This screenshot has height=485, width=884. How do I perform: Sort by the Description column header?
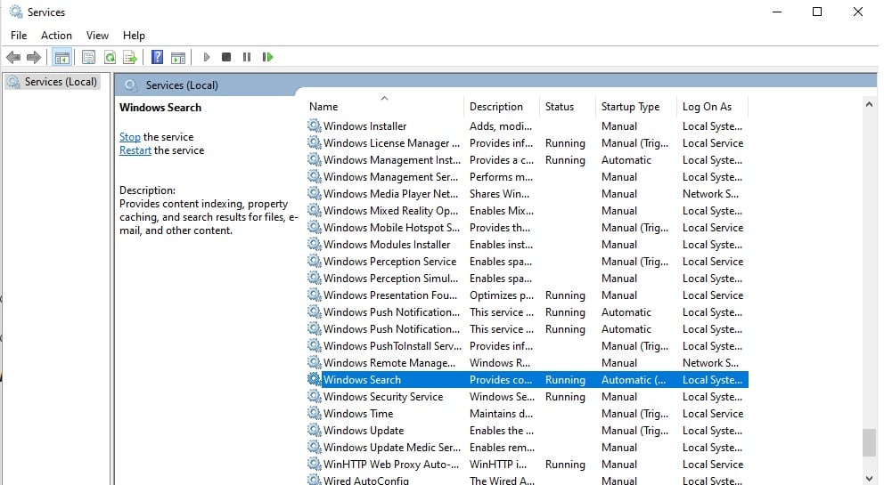503,107
